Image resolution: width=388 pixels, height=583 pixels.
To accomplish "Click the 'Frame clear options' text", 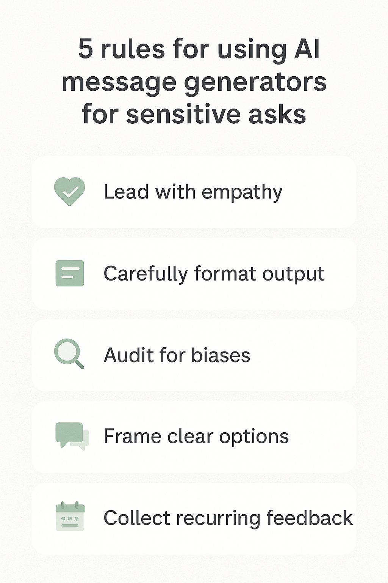I will [x=196, y=436].
